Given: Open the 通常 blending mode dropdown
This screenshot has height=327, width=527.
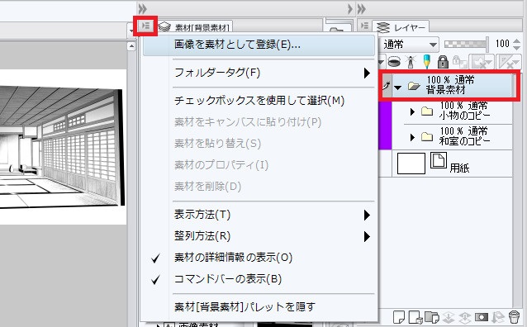Looking at the screenshot, I should tap(409, 45).
